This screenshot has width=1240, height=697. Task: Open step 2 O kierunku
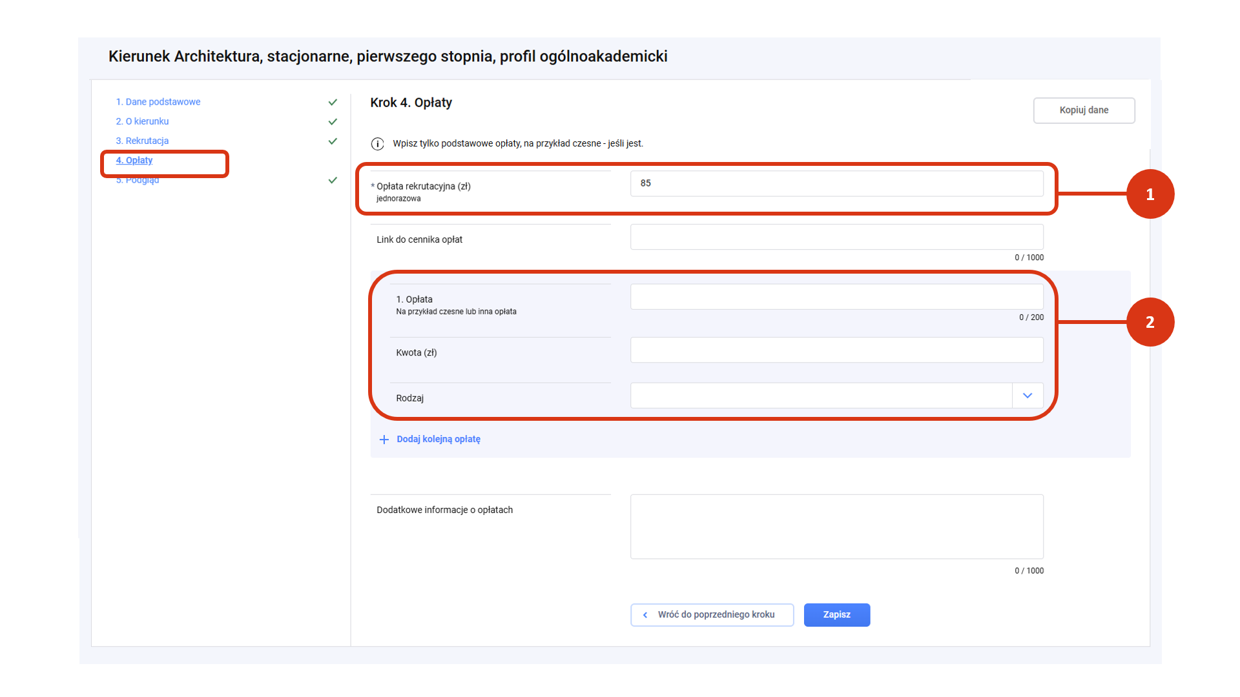(x=142, y=121)
